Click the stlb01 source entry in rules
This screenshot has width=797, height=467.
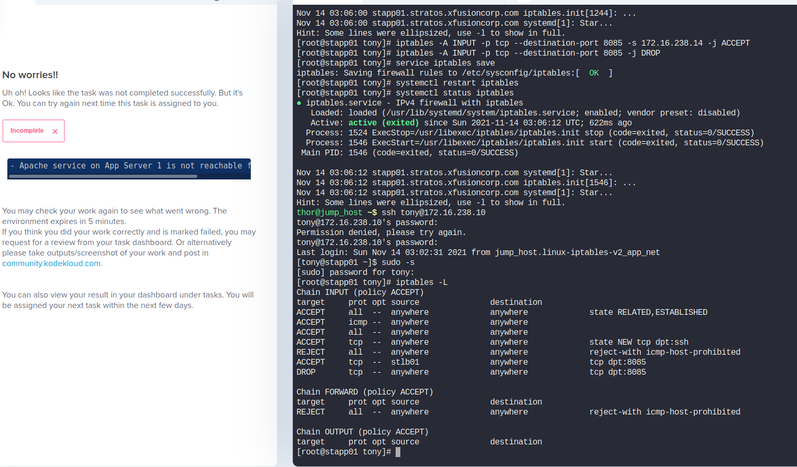[x=405, y=362]
